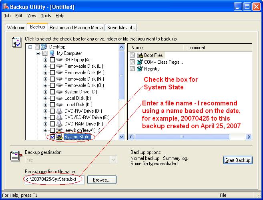Click the tree scrollbar down arrow
The width and height of the screenshot is (263, 200).
pyautogui.click(x=121, y=137)
